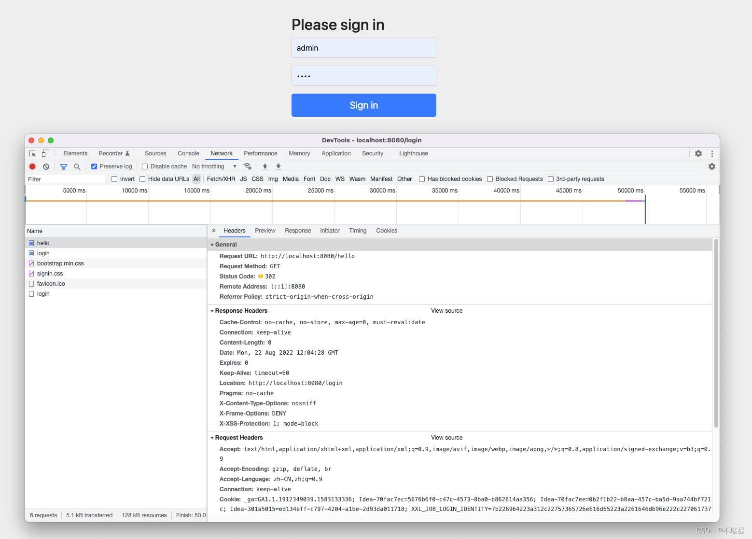The width and height of the screenshot is (752, 539).
Task: Export HAR file download icon
Action: 279,166
